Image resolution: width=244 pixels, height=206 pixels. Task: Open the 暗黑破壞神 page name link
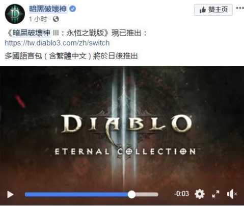point(48,9)
